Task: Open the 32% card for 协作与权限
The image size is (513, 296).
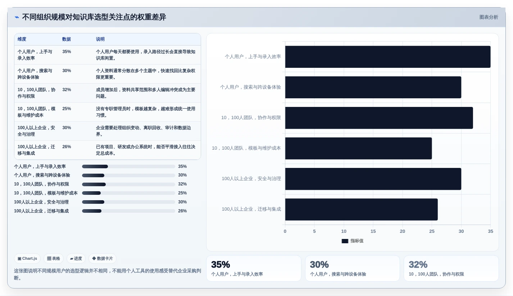Action: pos(451,268)
